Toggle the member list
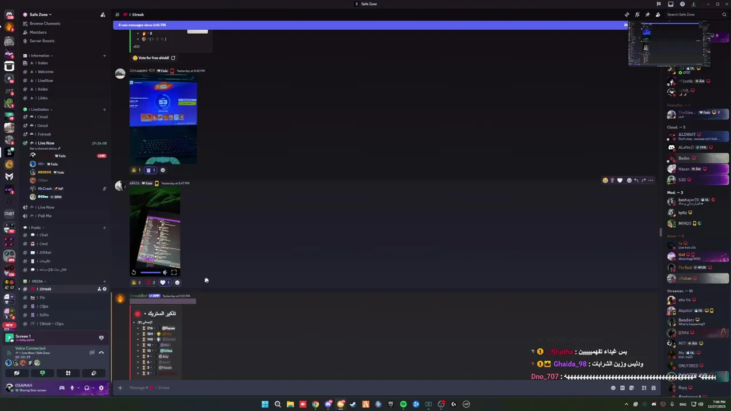Viewport: 731px width, 411px height. pos(657,14)
